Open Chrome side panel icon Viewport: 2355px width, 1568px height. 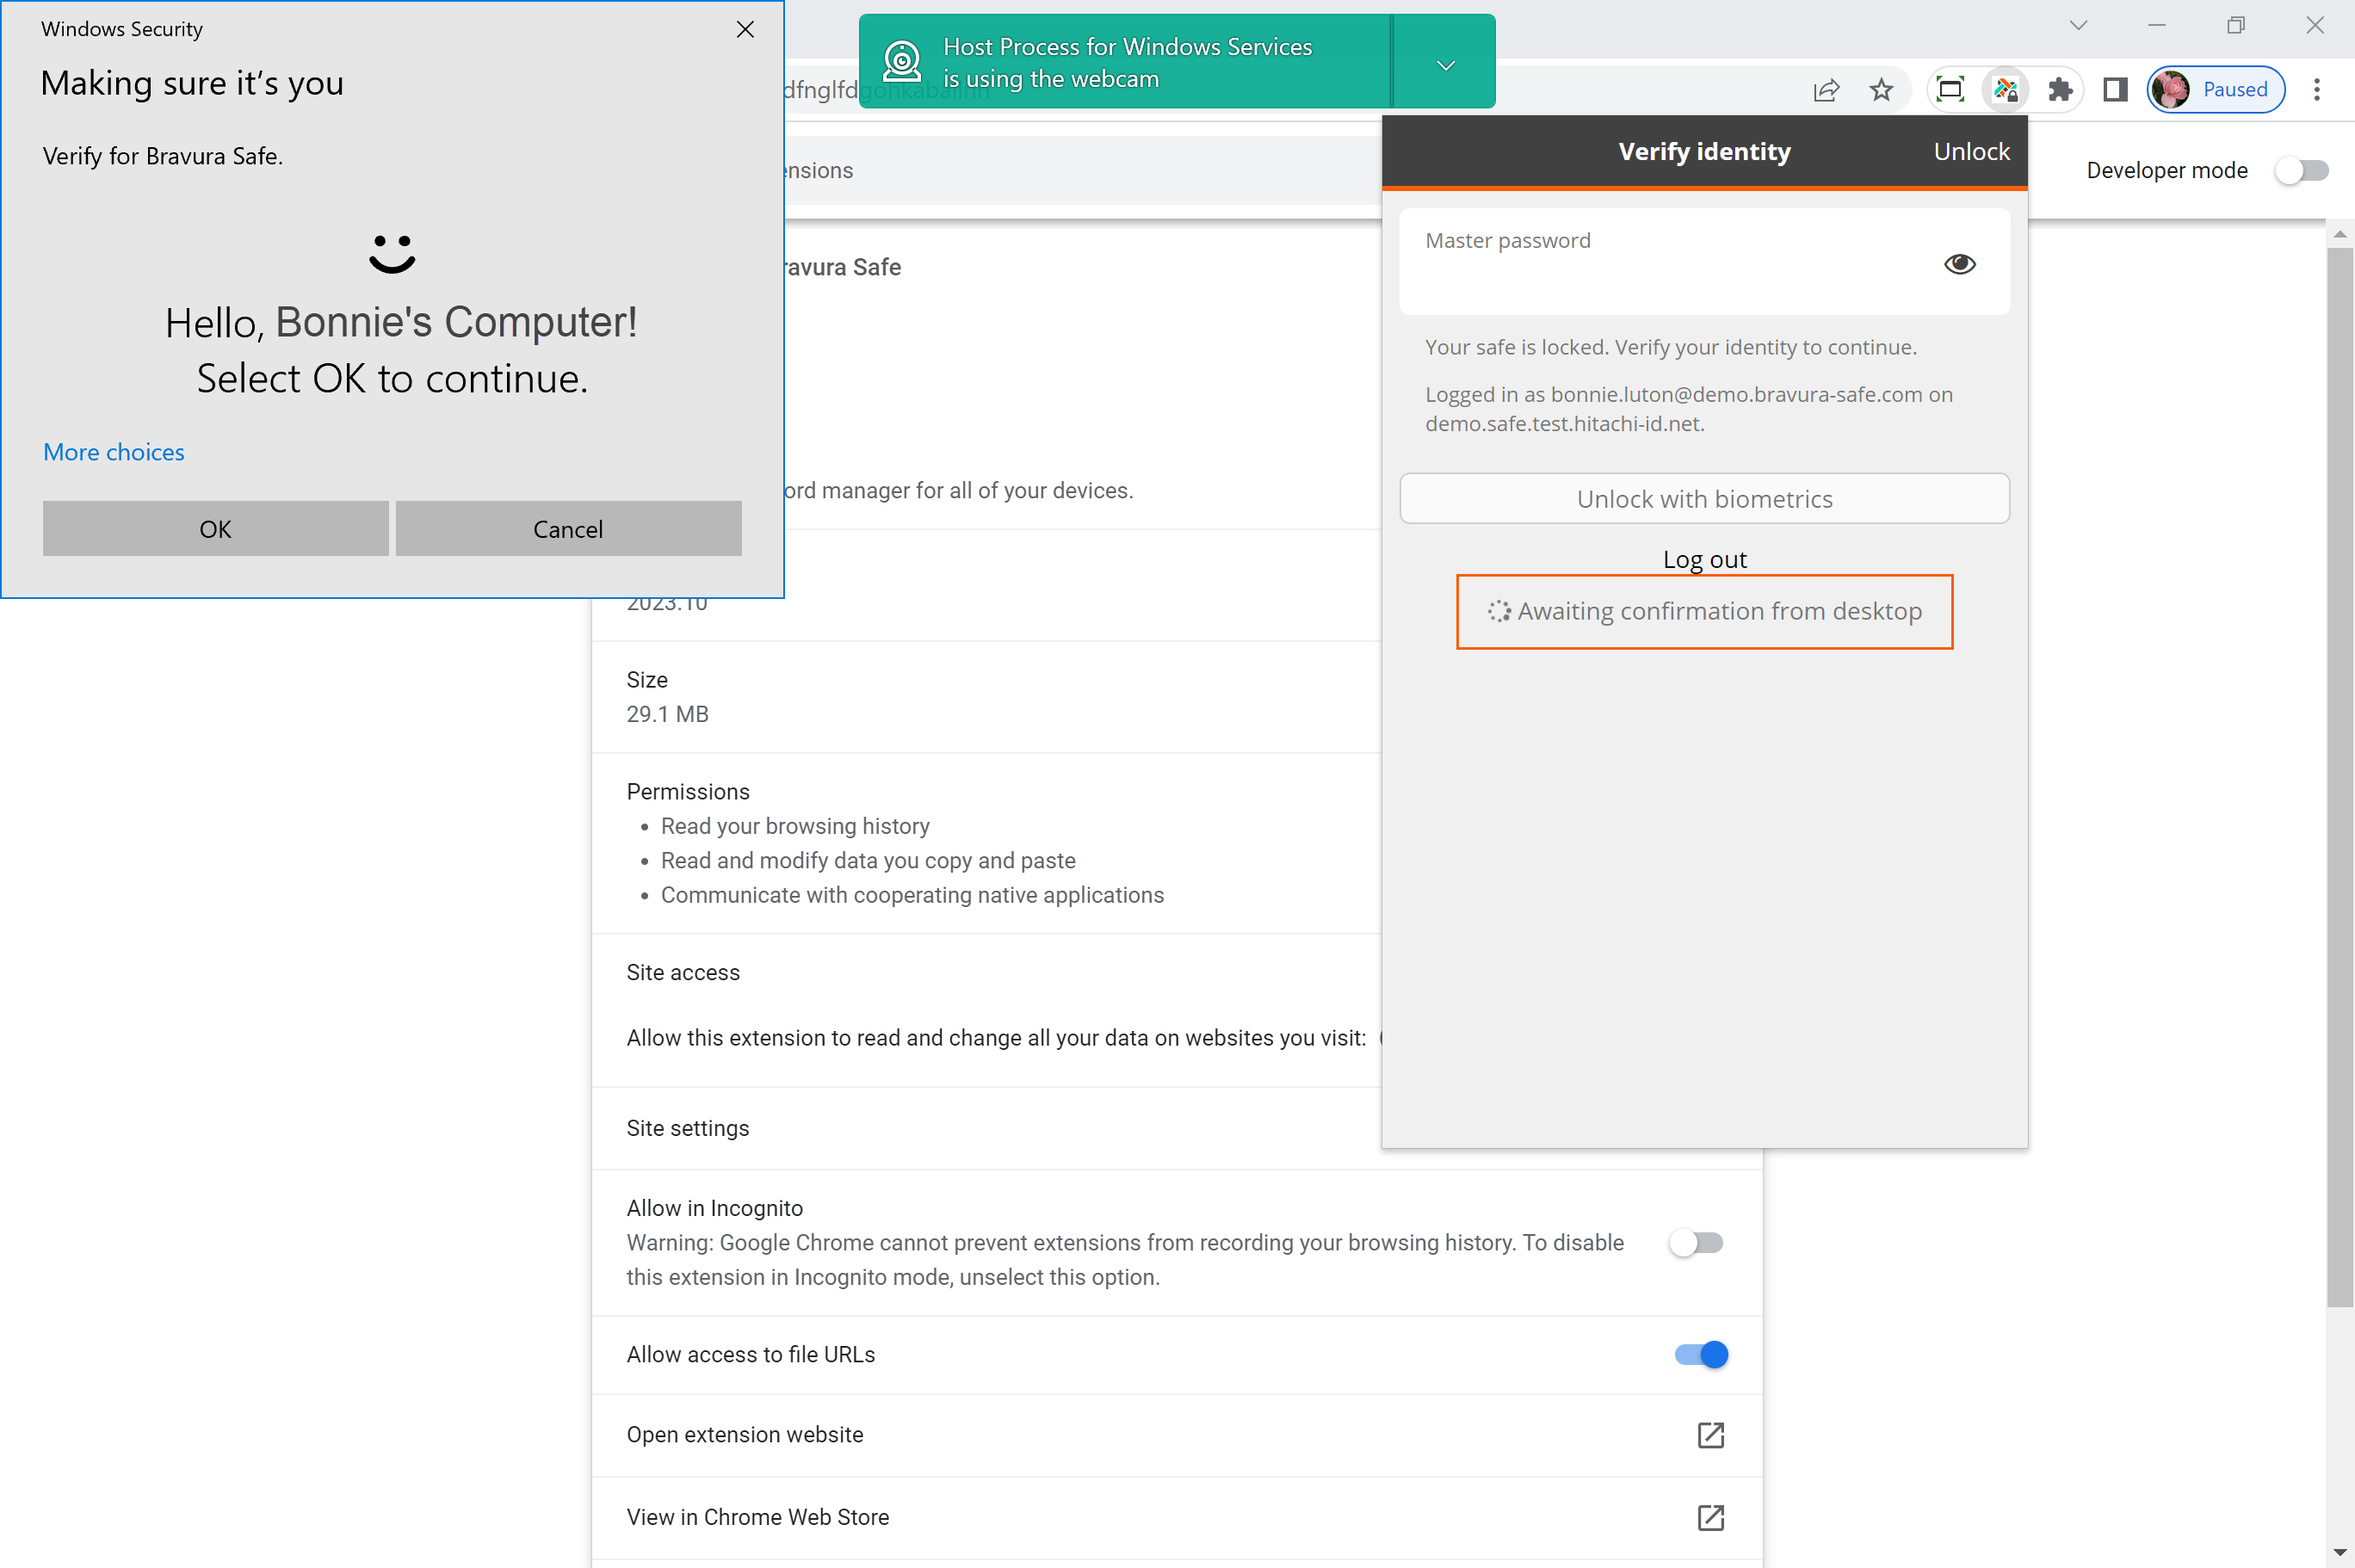pos(2115,90)
